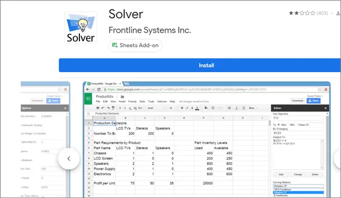Open the font size dropdown showing 14
Image resolution: width=341 pixels, height=198 pixels.
point(173,108)
